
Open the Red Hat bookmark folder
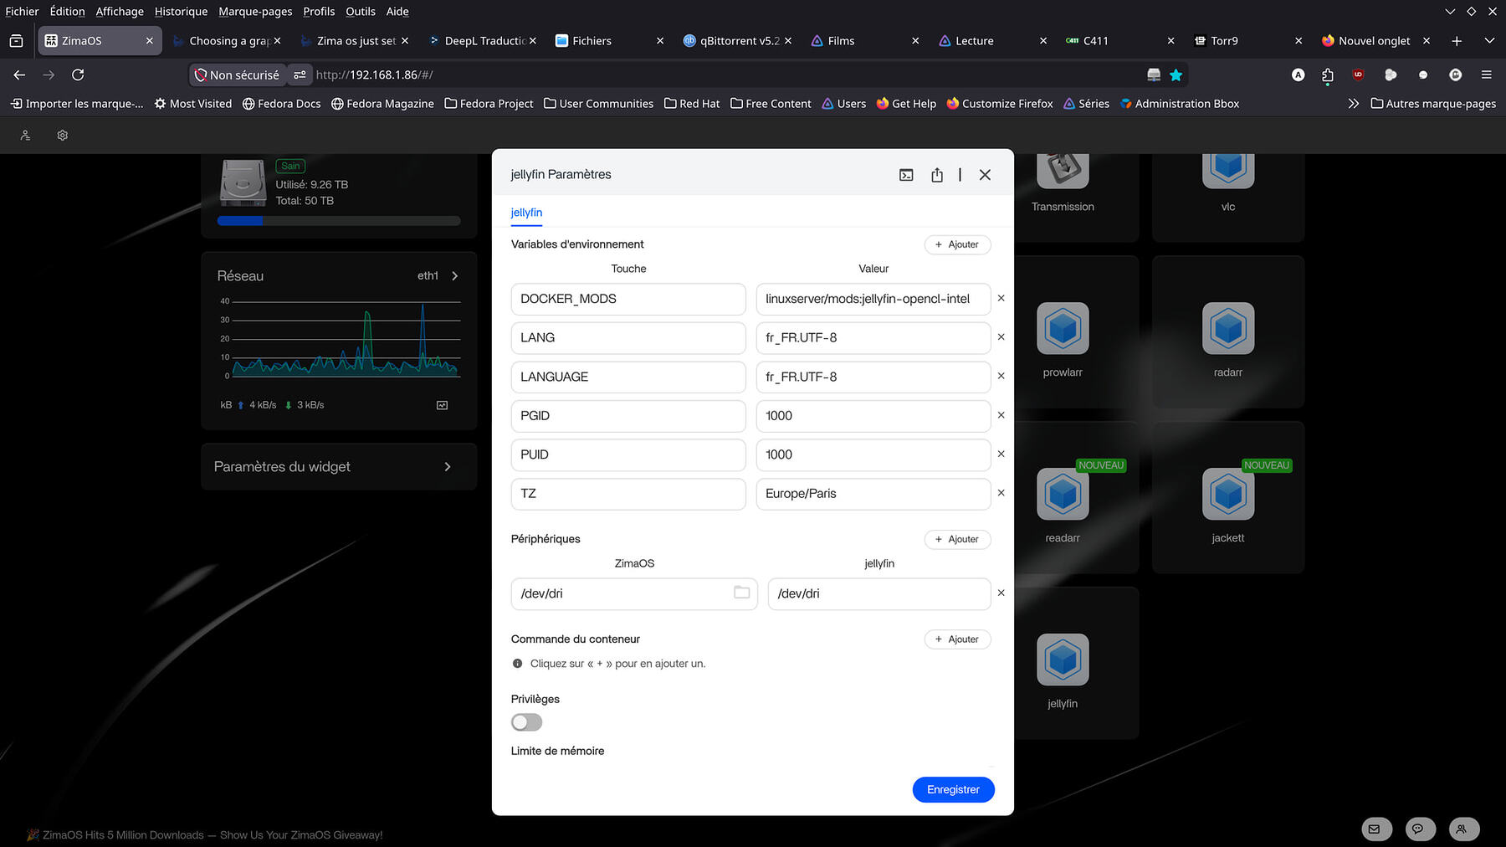pyautogui.click(x=692, y=104)
